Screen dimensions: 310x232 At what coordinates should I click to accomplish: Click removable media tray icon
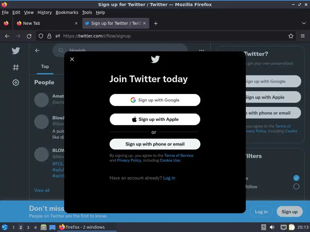pyautogui.click(x=264, y=227)
